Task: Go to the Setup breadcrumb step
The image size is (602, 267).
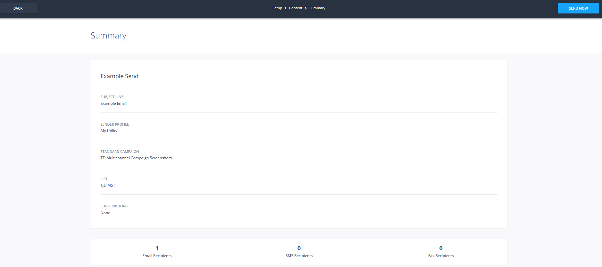Action: (x=277, y=8)
